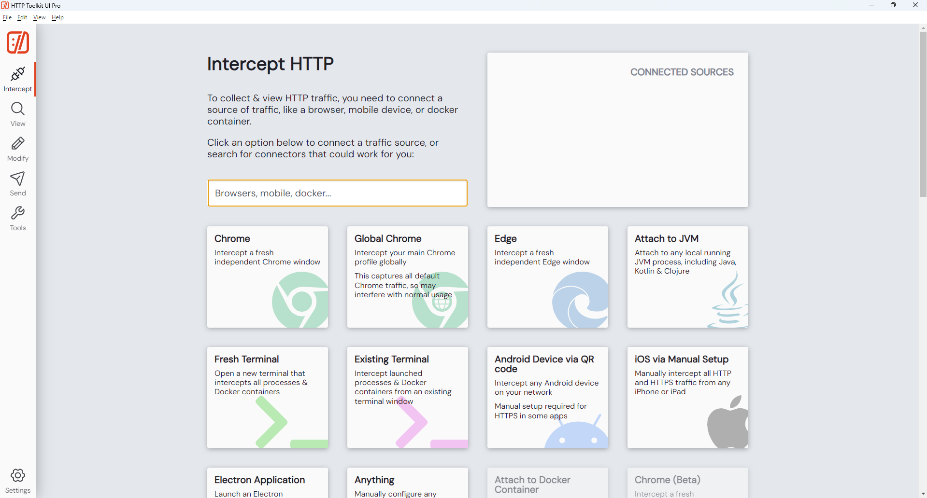Click the Edge logo icon
This screenshot has height=498, width=927.
(580, 300)
